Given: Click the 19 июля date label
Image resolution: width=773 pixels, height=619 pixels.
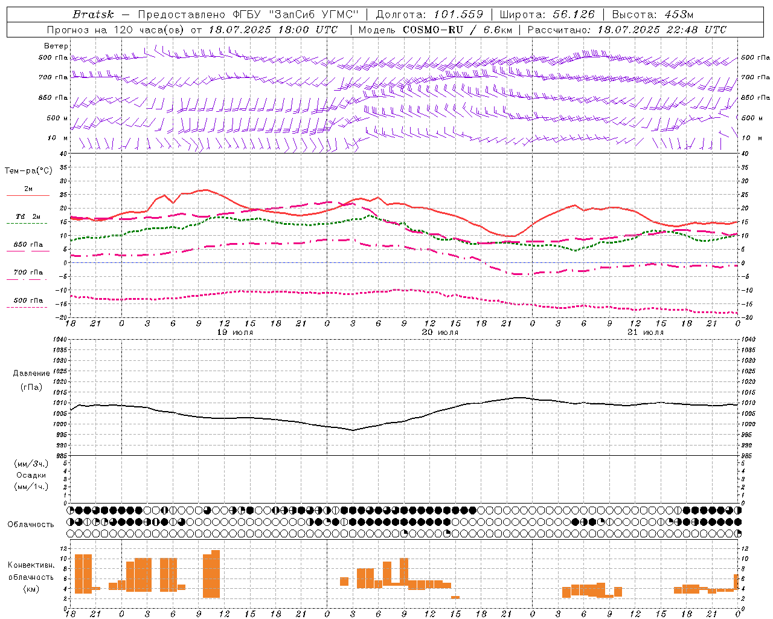Looking at the screenshot, I should (x=235, y=332).
